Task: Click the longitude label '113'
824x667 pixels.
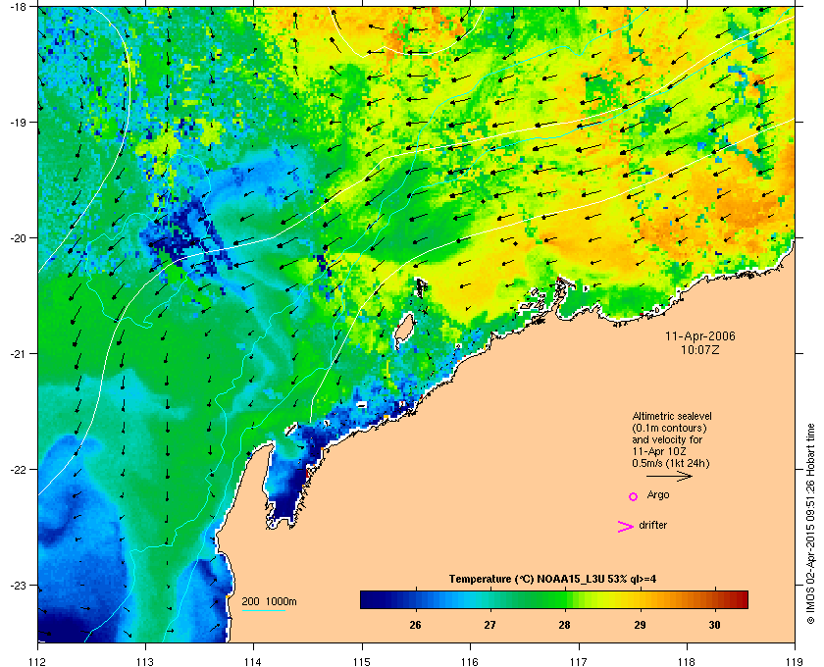Action: [x=145, y=662]
